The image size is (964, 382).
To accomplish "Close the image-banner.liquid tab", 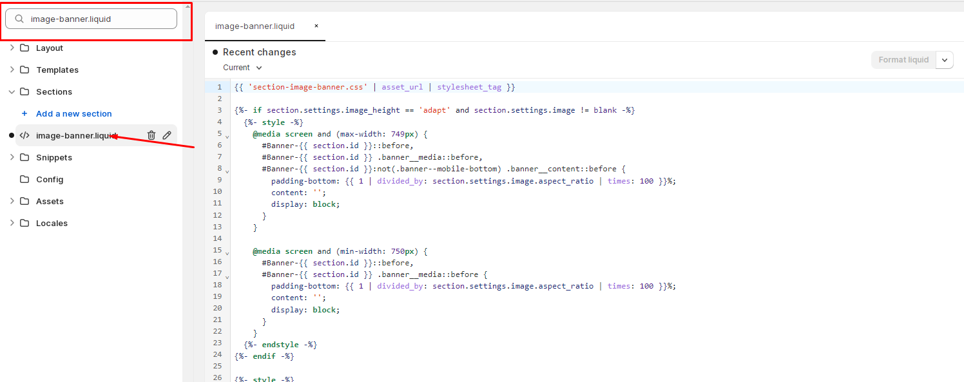I will coord(316,26).
